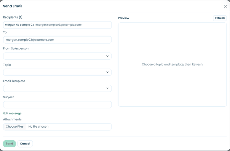Open the Edit message link
This screenshot has height=151, width=230.
[12, 113]
